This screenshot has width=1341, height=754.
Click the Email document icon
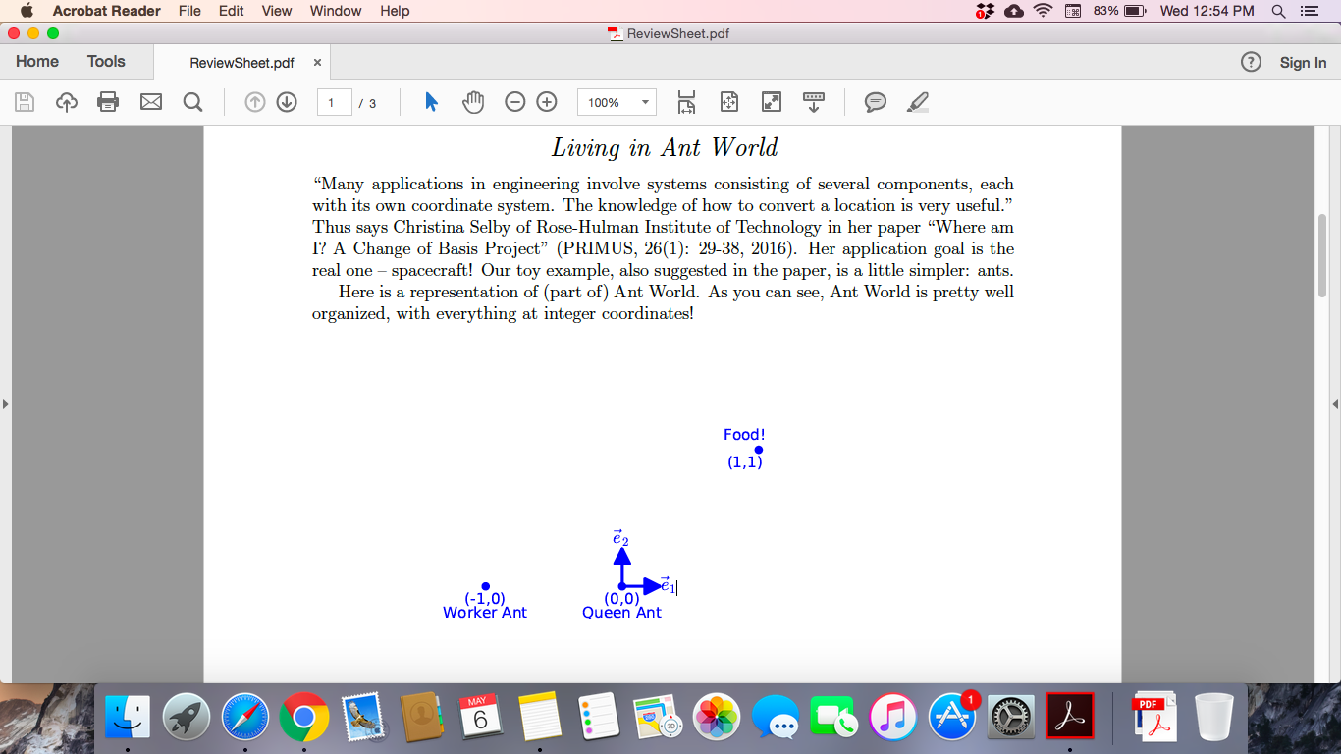click(150, 101)
